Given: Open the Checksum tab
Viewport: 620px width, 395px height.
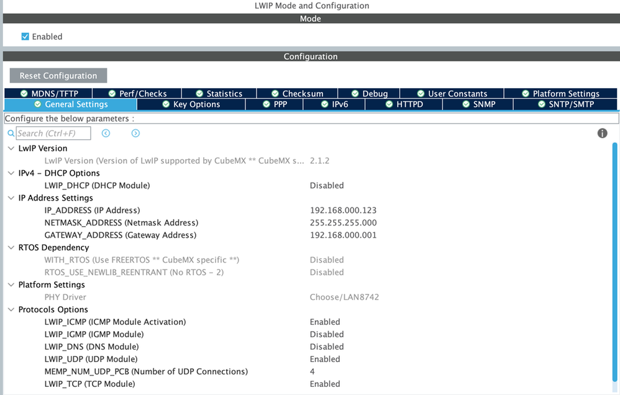Looking at the screenshot, I should pyautogui.click(x=298, y=93).
